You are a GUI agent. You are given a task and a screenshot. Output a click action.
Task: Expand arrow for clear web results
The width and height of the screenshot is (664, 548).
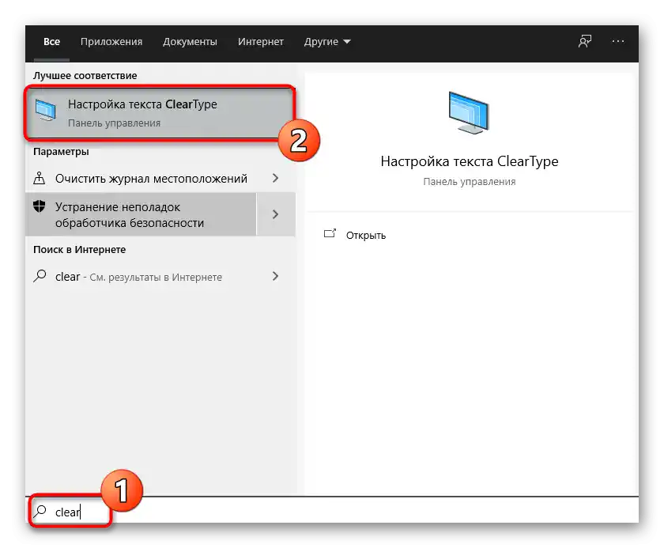point(275,276)
